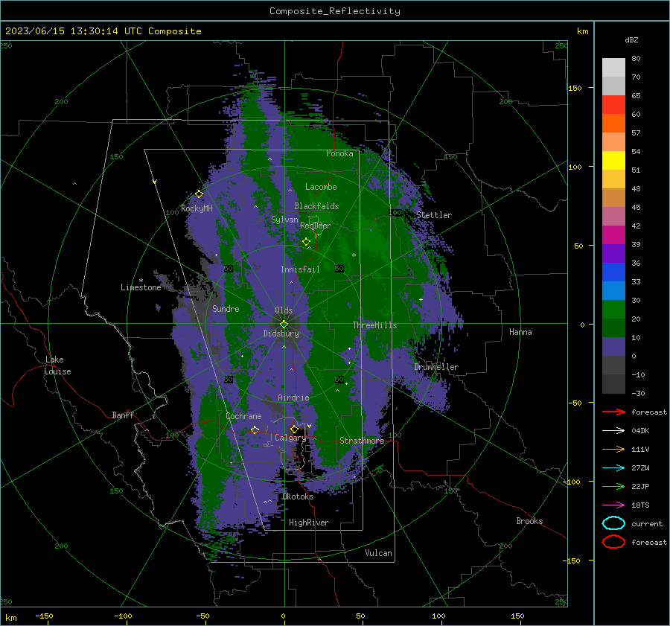Click the HighRiver label

point(309,523)
